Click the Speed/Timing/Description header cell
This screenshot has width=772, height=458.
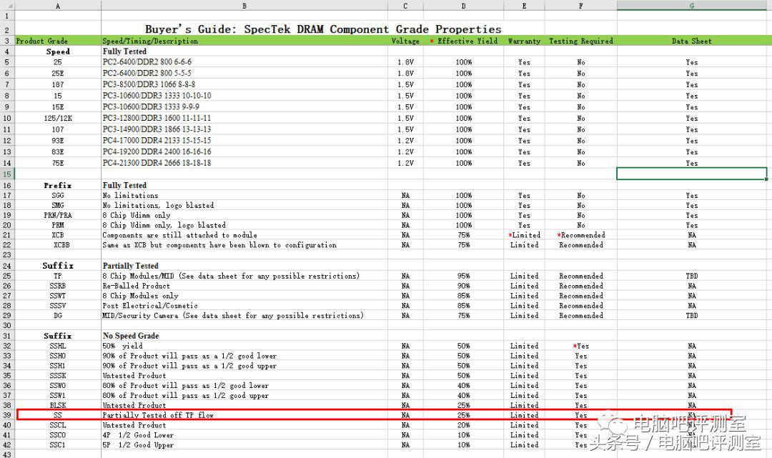coord(244,41)
